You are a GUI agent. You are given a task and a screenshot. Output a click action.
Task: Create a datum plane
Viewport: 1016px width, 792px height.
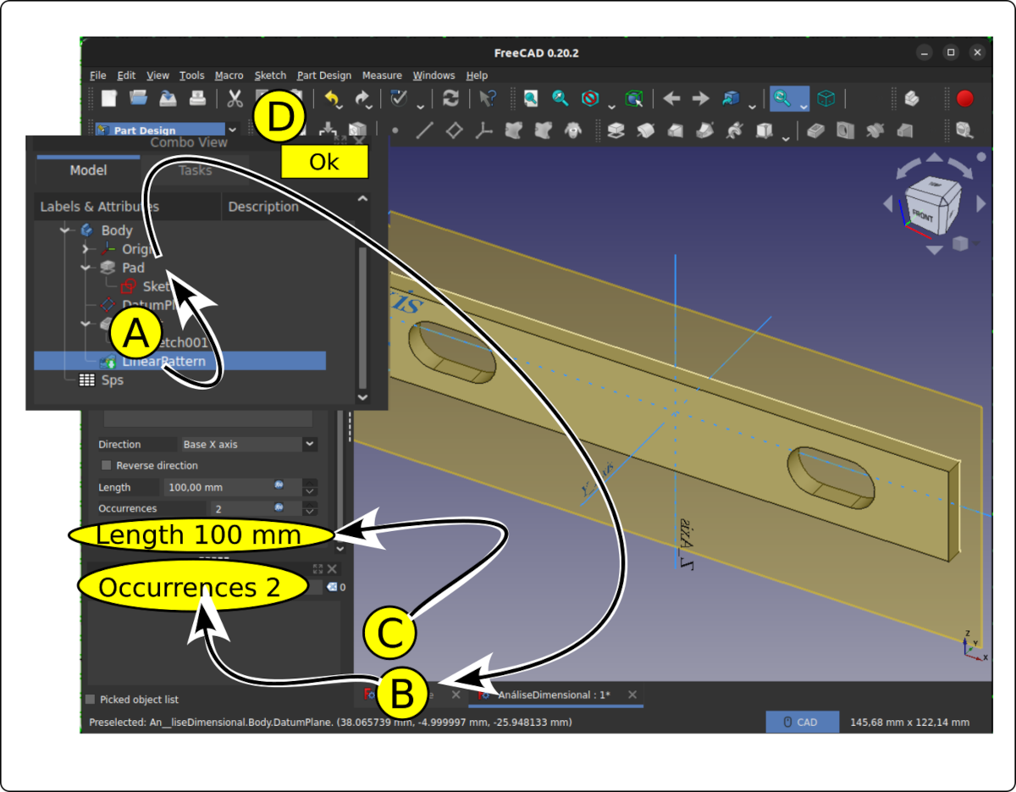pos(454,130)
